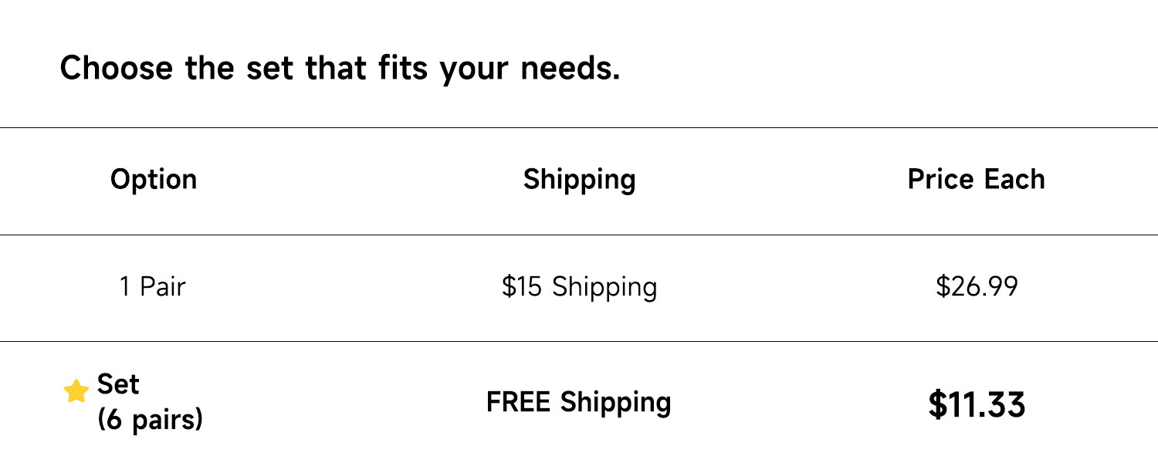Click the (6 pairs) text
Image resolution: width=1158 pixels, height=463 pixels.
[150, 419]
